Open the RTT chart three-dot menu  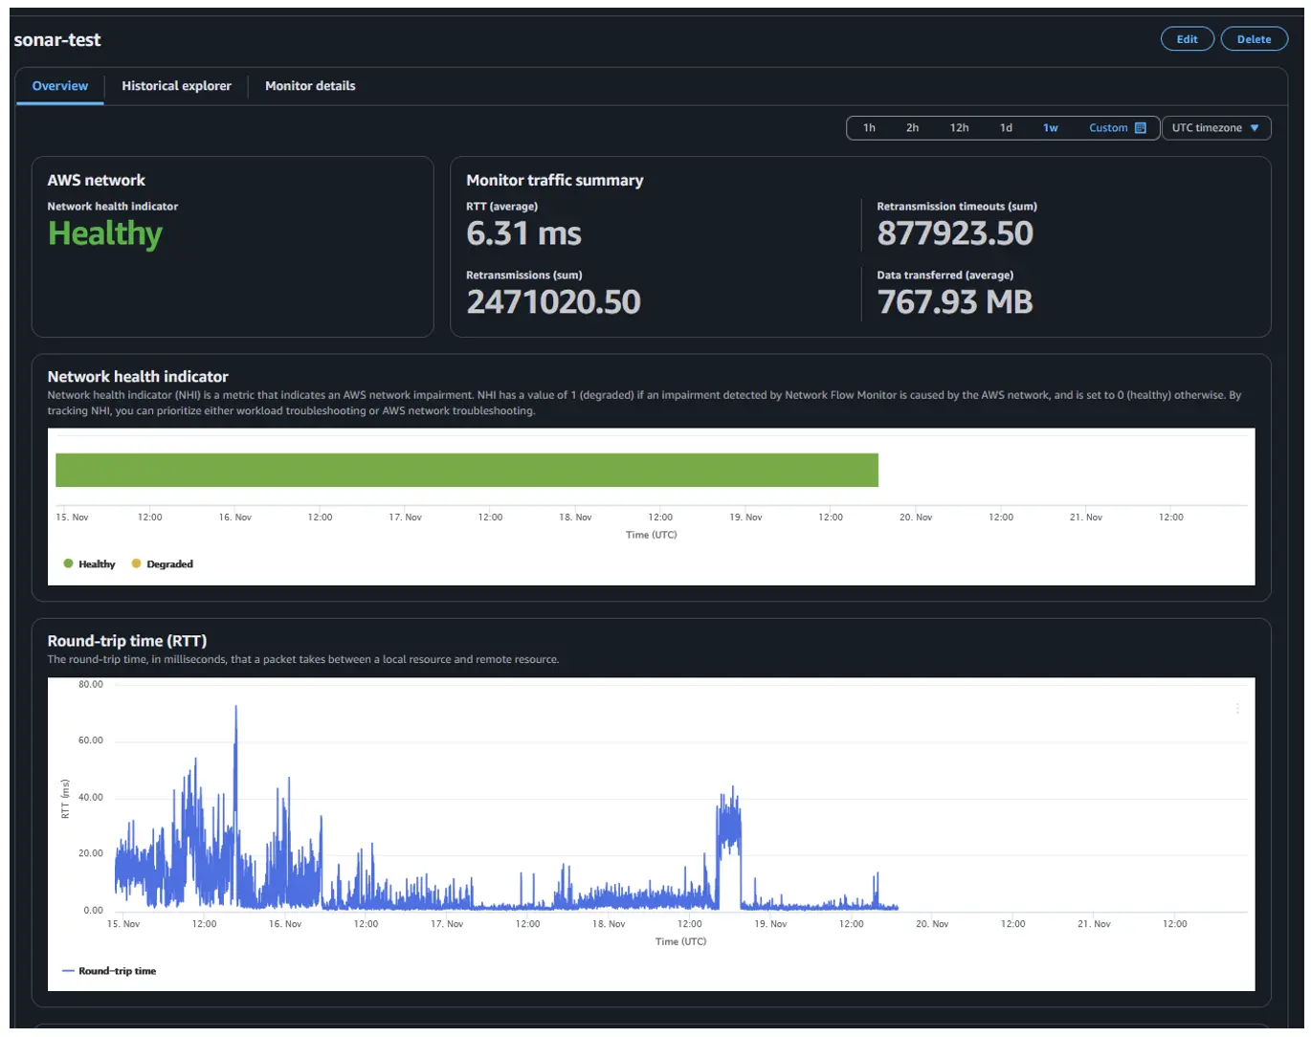[1237, 709]
